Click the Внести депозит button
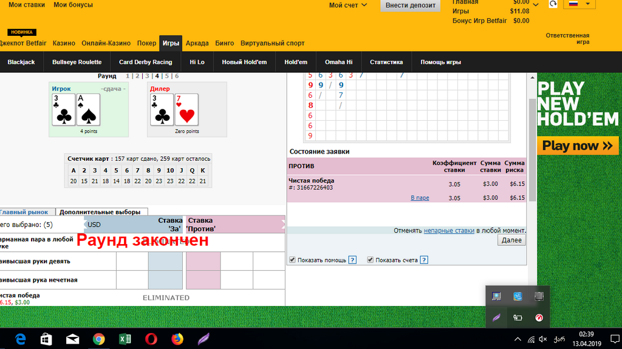 (411, 5)
